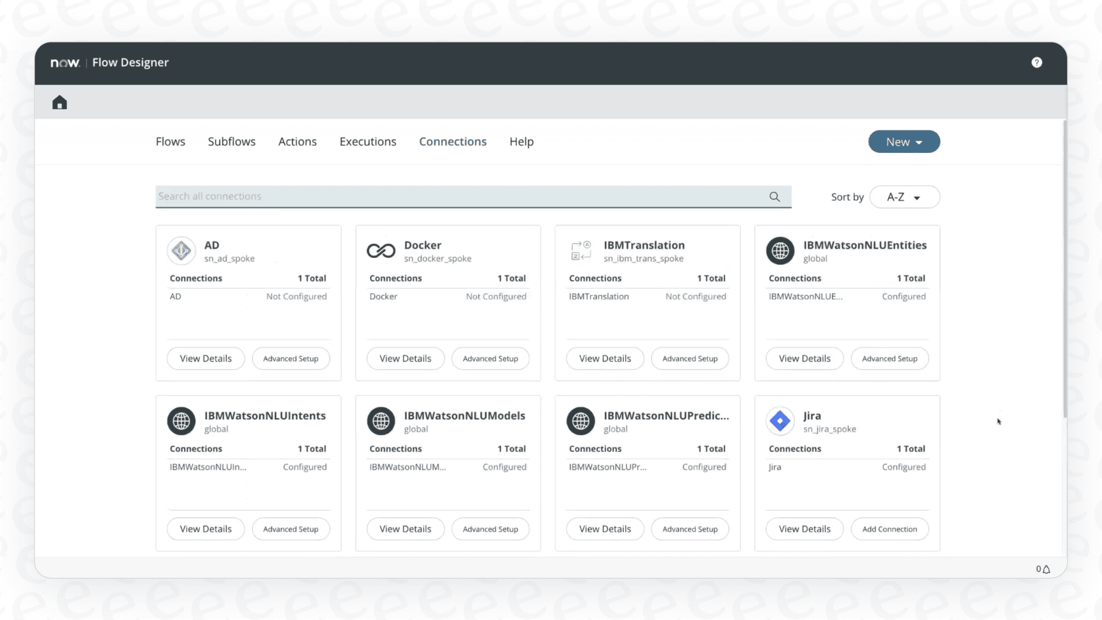Click the notification bell icon

(1046, 569)
